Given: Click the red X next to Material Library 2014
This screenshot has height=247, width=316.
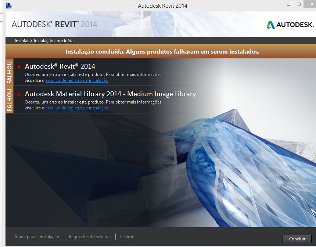Looking at the screenshot, I should pos(19,94).
